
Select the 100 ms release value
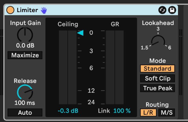(25, 103)
